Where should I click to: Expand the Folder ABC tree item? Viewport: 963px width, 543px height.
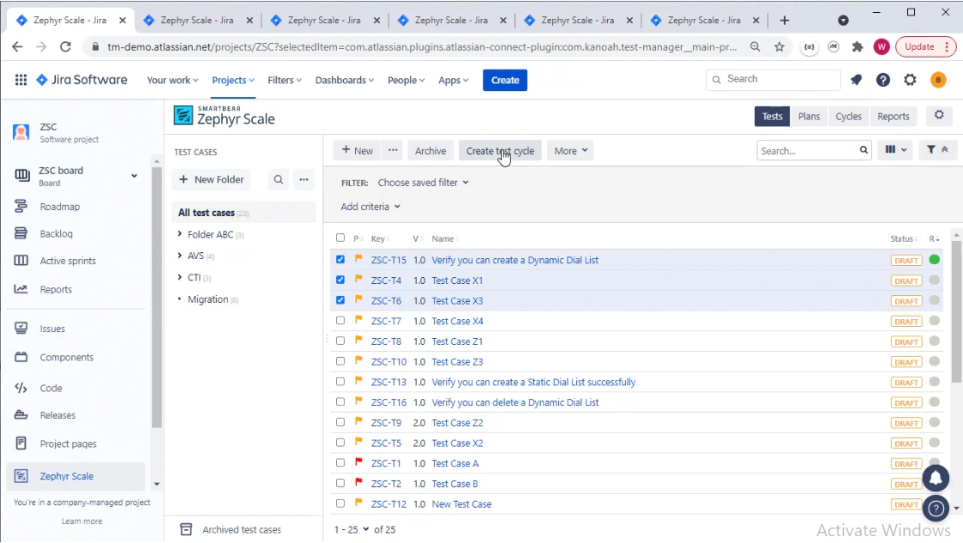(180, 233)
